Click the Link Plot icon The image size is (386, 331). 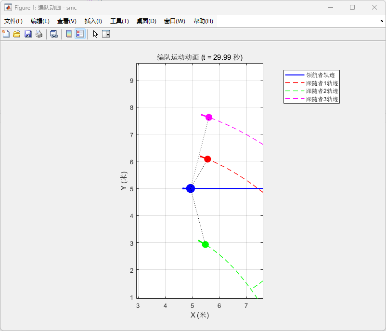(x=54, y=34)
